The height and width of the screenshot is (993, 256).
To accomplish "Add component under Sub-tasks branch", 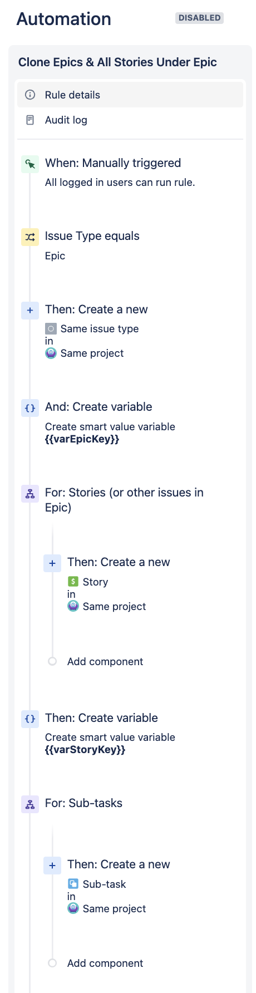I will pyautogui.click(x=105, y=963).
